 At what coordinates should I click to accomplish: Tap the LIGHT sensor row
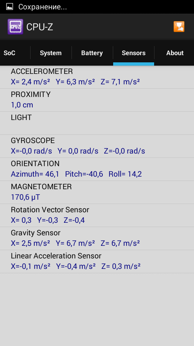pos(97,123)
